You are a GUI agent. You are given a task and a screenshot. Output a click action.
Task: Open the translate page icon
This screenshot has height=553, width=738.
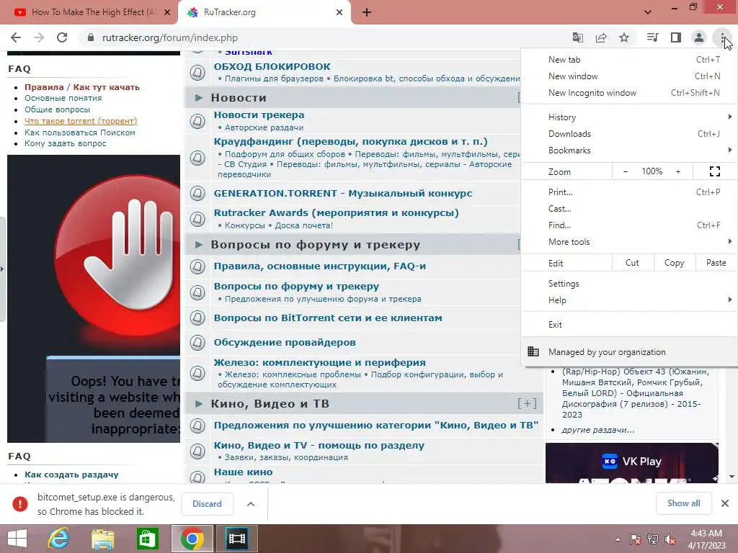[577, 37]
